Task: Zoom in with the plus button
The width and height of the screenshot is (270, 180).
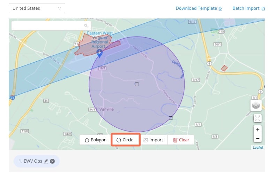Action: [x=257, y=130]
